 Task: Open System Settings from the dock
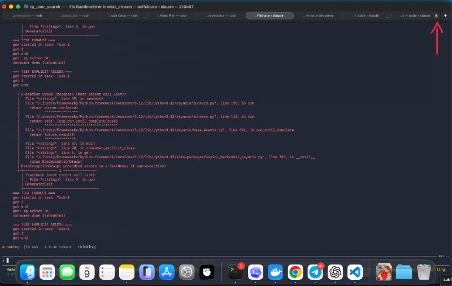click(187, 272)
